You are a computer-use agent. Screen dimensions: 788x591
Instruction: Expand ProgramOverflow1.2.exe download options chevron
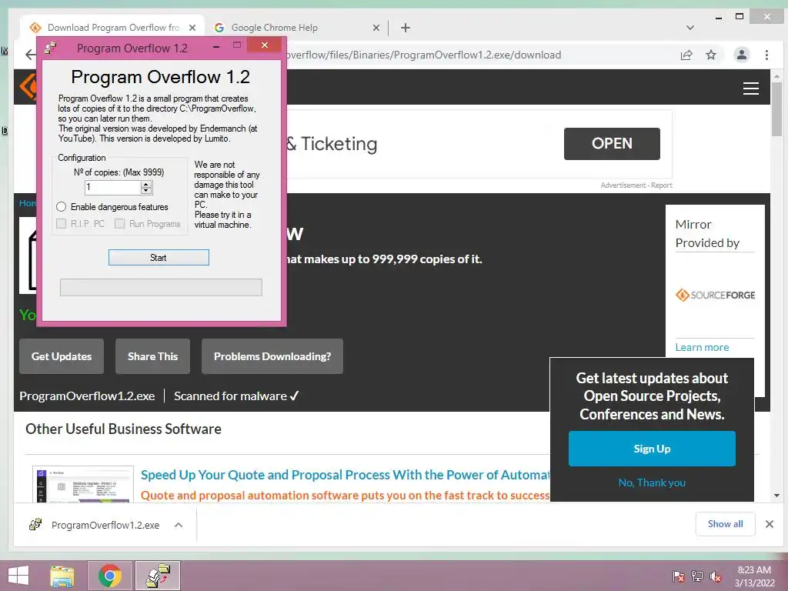[179, 525]
